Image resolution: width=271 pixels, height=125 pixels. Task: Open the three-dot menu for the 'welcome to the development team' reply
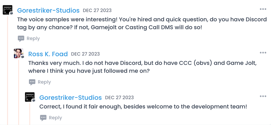coord(263,96)
